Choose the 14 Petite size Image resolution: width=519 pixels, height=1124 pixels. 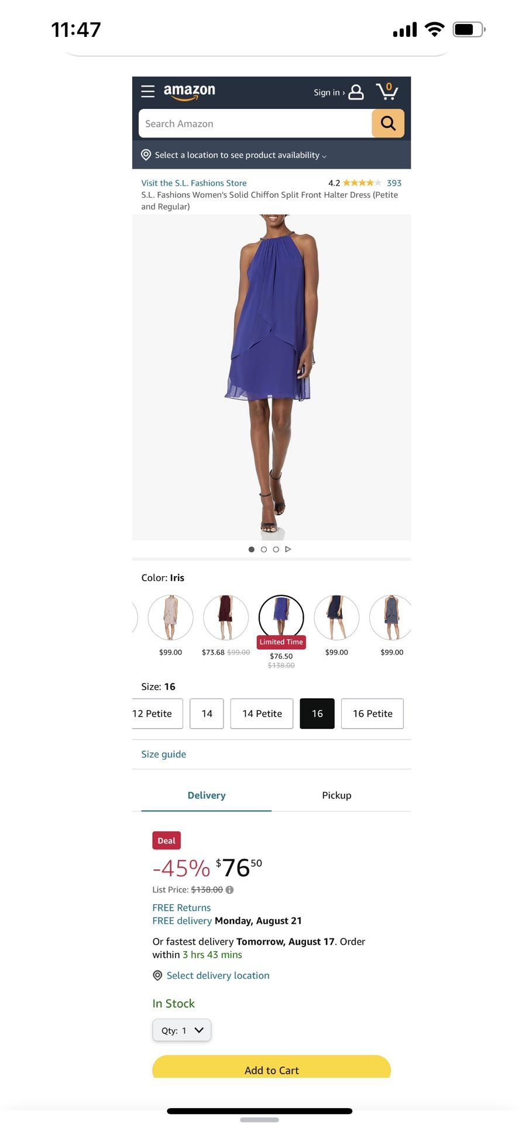[x=262, y=714]
